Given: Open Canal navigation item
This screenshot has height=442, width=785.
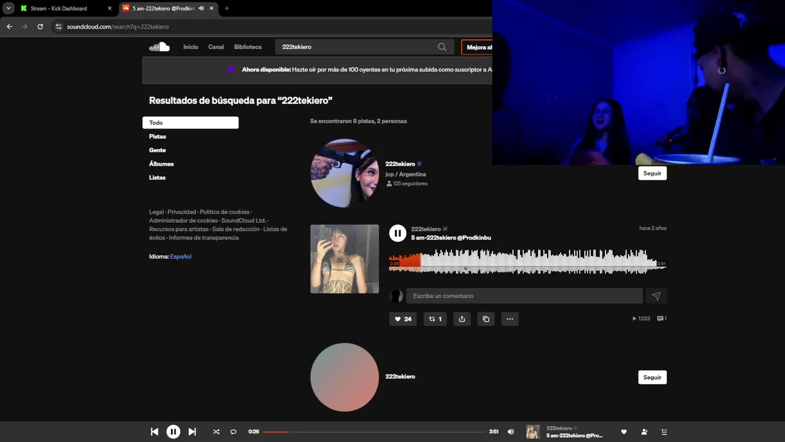Looking at the screenshot, I should (216, 47).
